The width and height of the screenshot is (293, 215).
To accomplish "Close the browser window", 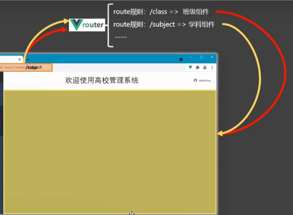I will coord(212,57).
